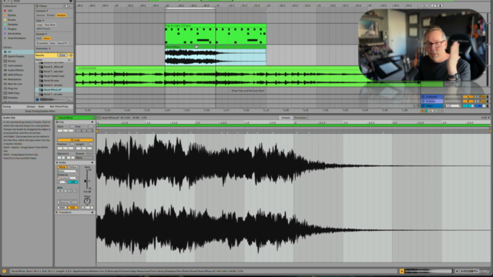Toggle the Loop type filter
Viewport: 493px width, 277px height.
pos(39,25)
